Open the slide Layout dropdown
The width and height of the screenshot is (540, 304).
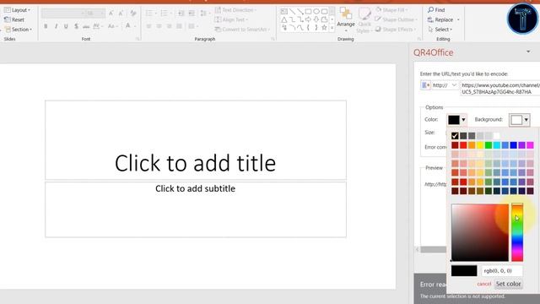[17, 10]
